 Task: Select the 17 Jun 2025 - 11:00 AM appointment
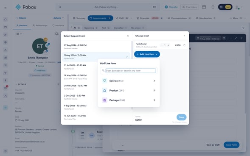point(96,117)
